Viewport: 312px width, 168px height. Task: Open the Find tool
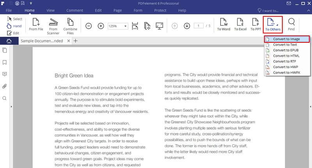tap(291, 24)
